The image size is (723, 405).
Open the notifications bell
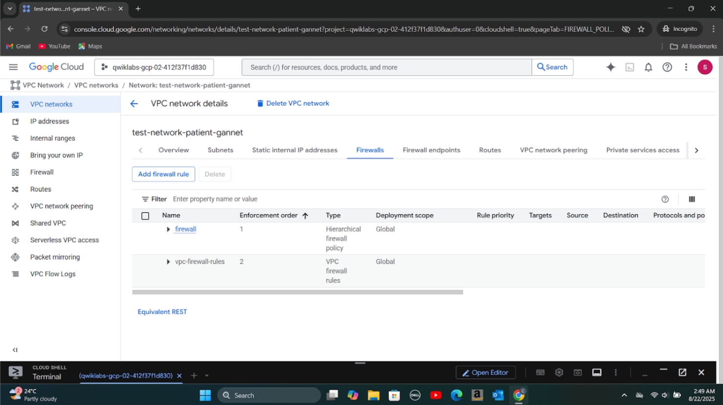pos(648,67)
